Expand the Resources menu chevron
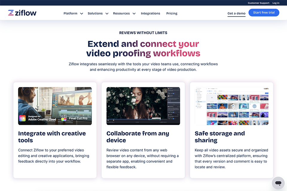This screenshot has height=191, width=287. point(134,13)
